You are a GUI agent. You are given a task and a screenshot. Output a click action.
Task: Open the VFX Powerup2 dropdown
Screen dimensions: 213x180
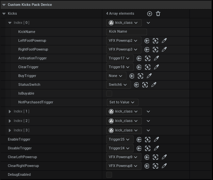coord(123,40)
